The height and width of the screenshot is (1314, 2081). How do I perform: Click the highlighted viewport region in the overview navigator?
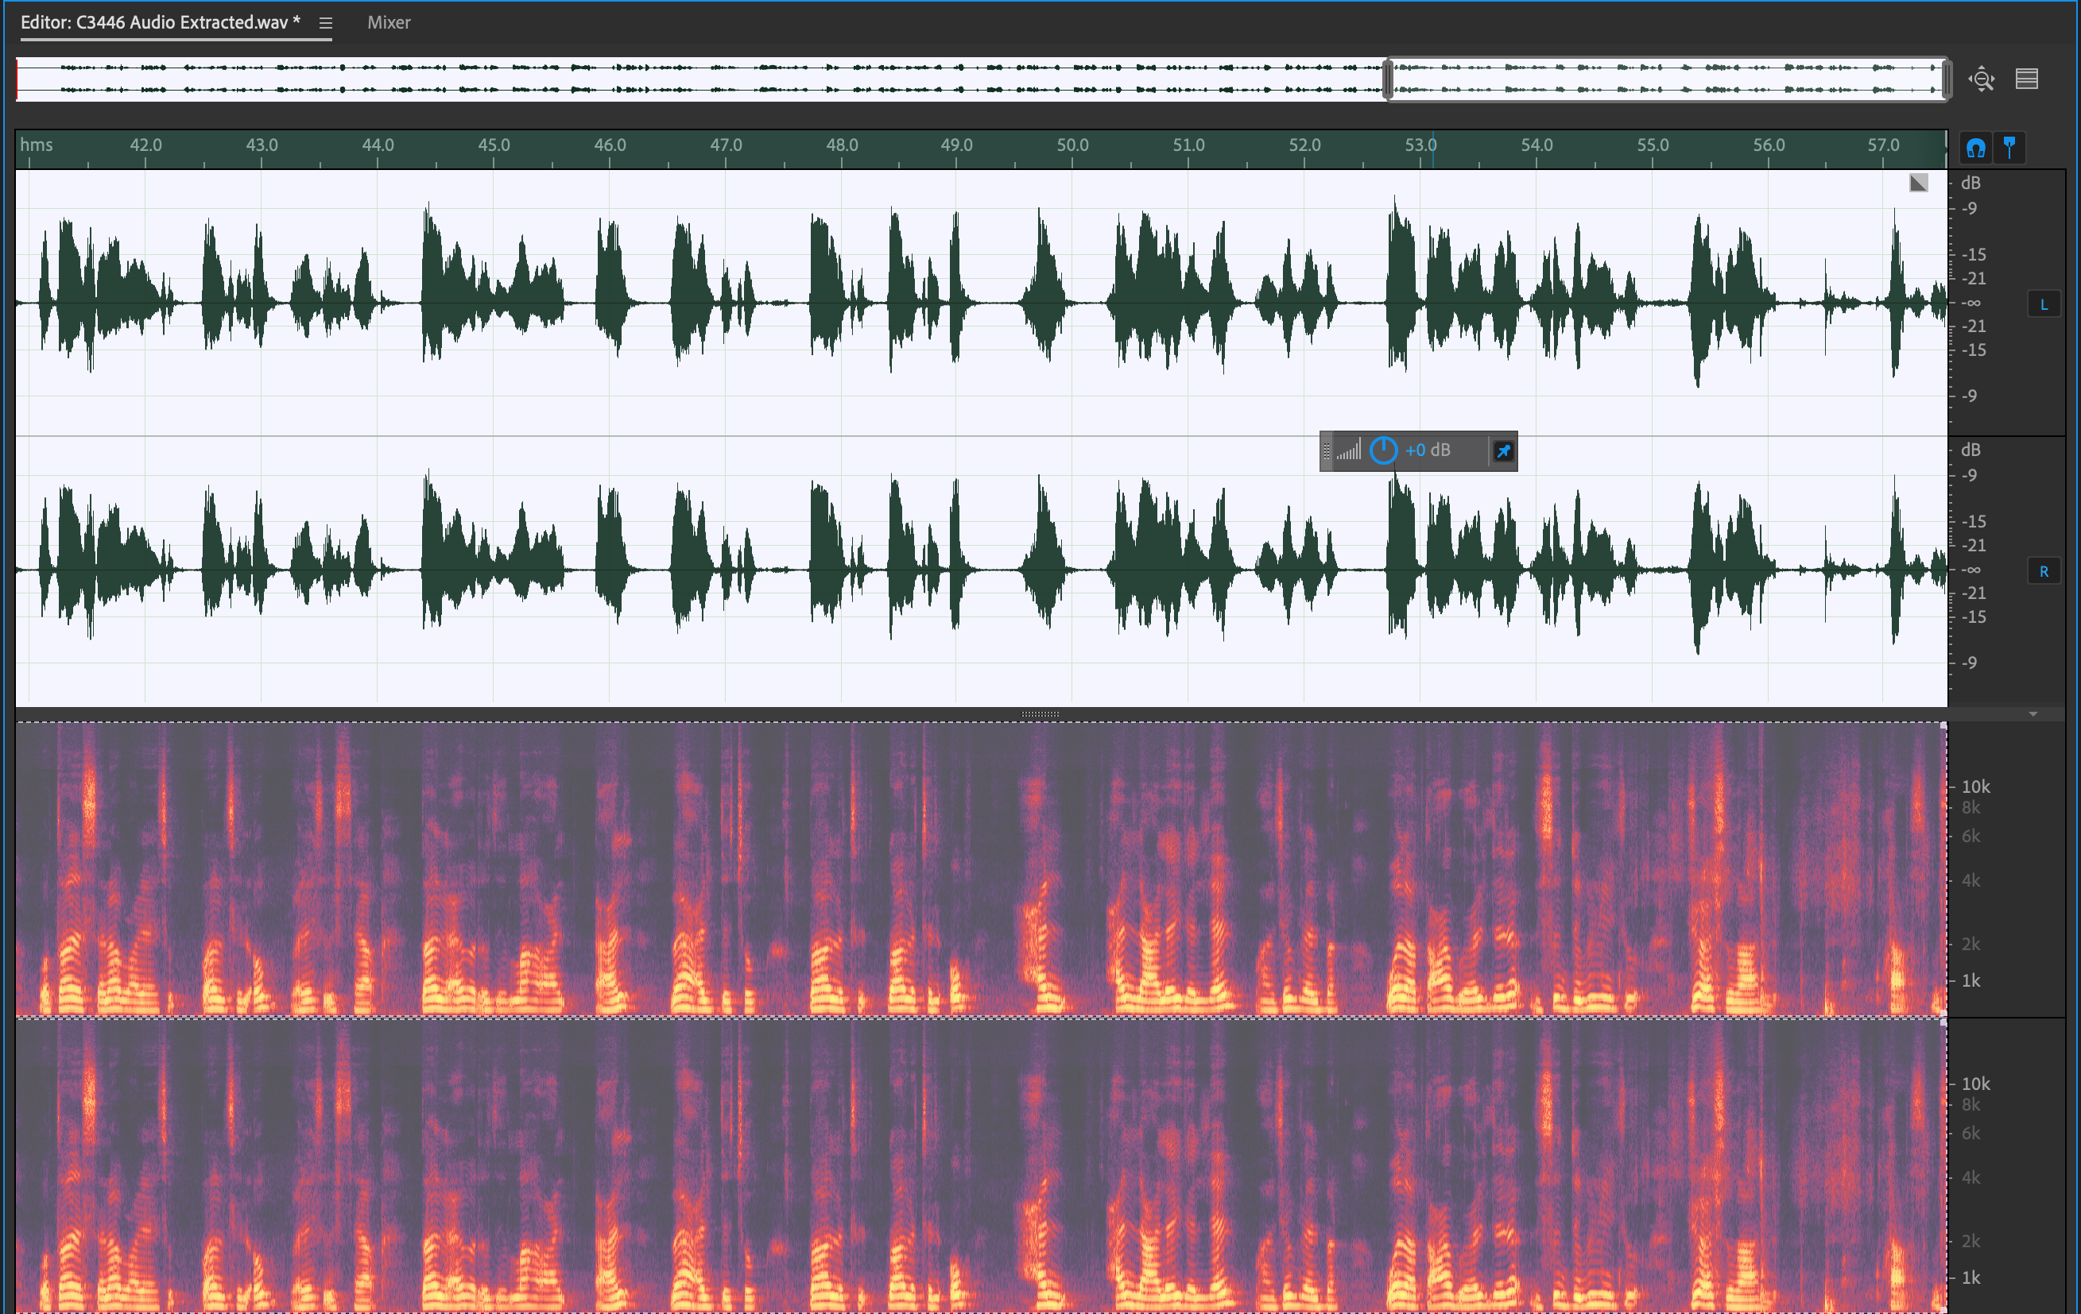(x=1667, y=79)
